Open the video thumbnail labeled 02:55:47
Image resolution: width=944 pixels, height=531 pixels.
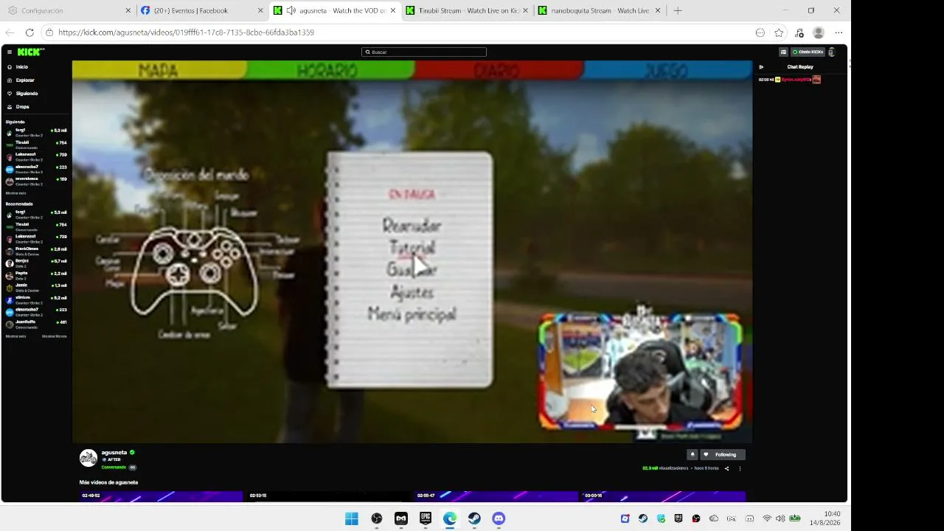tap(496, 496)
